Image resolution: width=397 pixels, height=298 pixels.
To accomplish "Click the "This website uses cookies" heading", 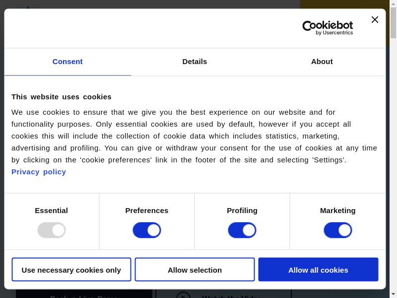I will (x=62, y=97).
